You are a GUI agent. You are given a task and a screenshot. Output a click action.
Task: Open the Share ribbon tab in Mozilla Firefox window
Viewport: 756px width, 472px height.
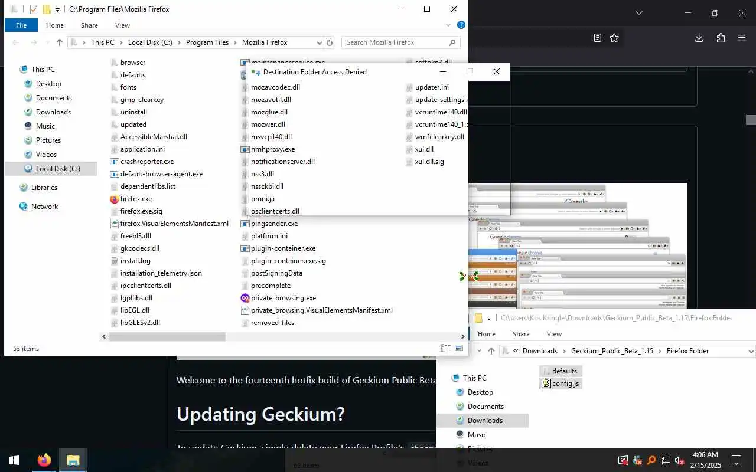tap(89, 25)
